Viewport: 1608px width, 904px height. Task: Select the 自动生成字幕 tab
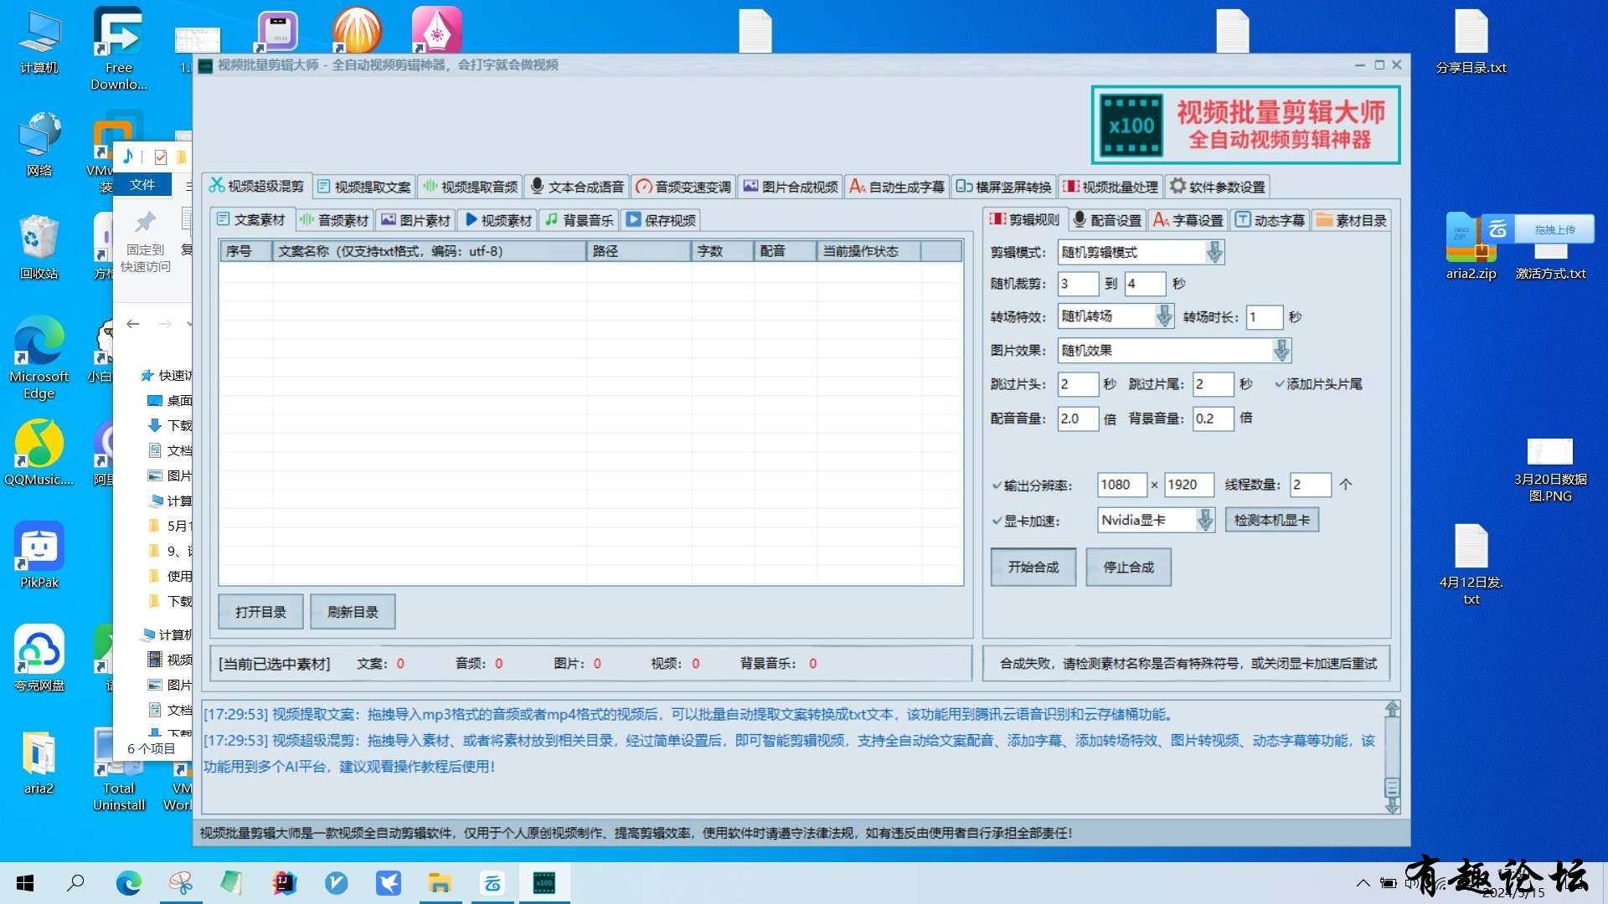(x=897, y=187)
